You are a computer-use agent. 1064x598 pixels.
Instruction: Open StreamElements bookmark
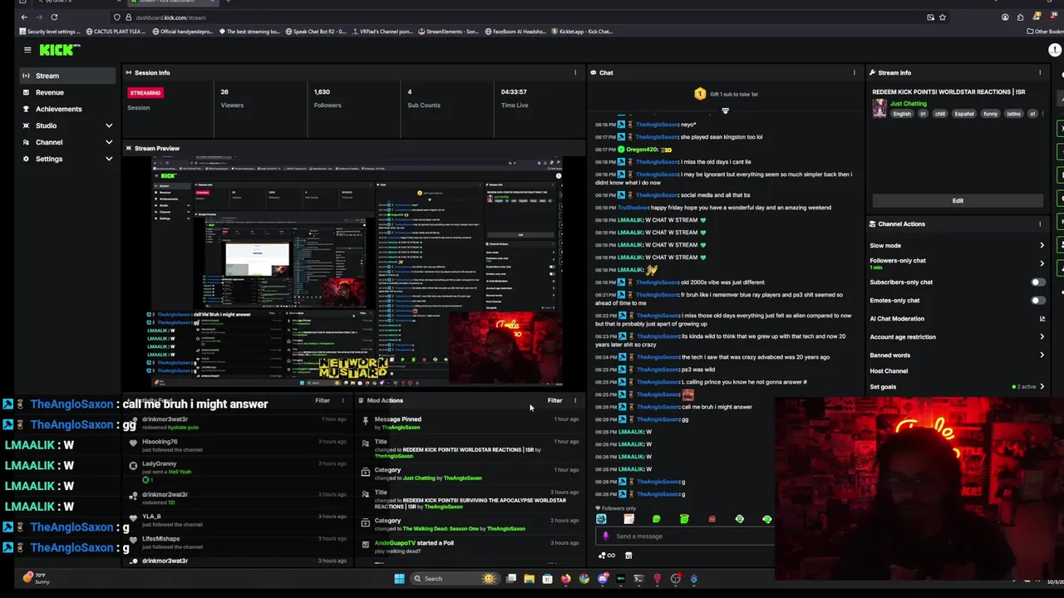point(448,32)
